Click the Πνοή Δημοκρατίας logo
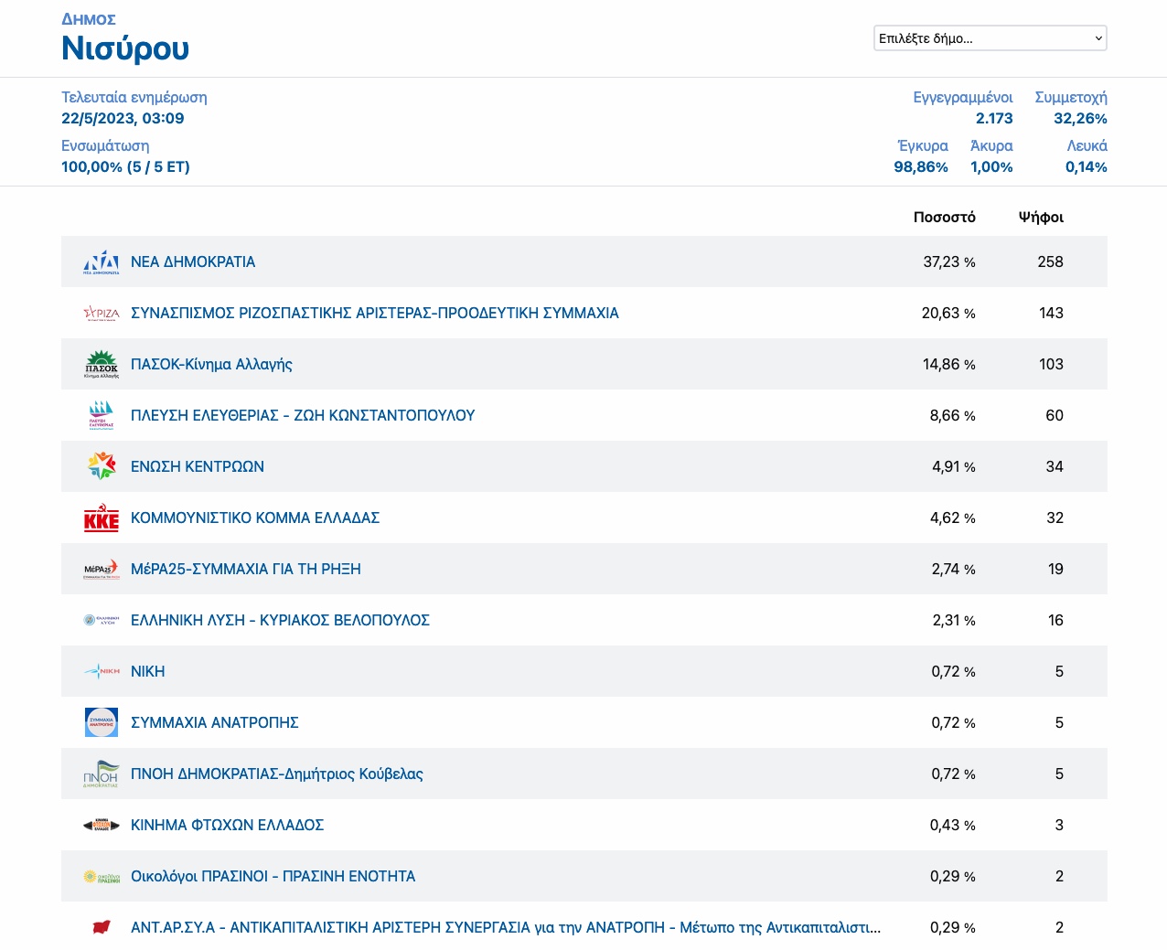 click(102, 774)
